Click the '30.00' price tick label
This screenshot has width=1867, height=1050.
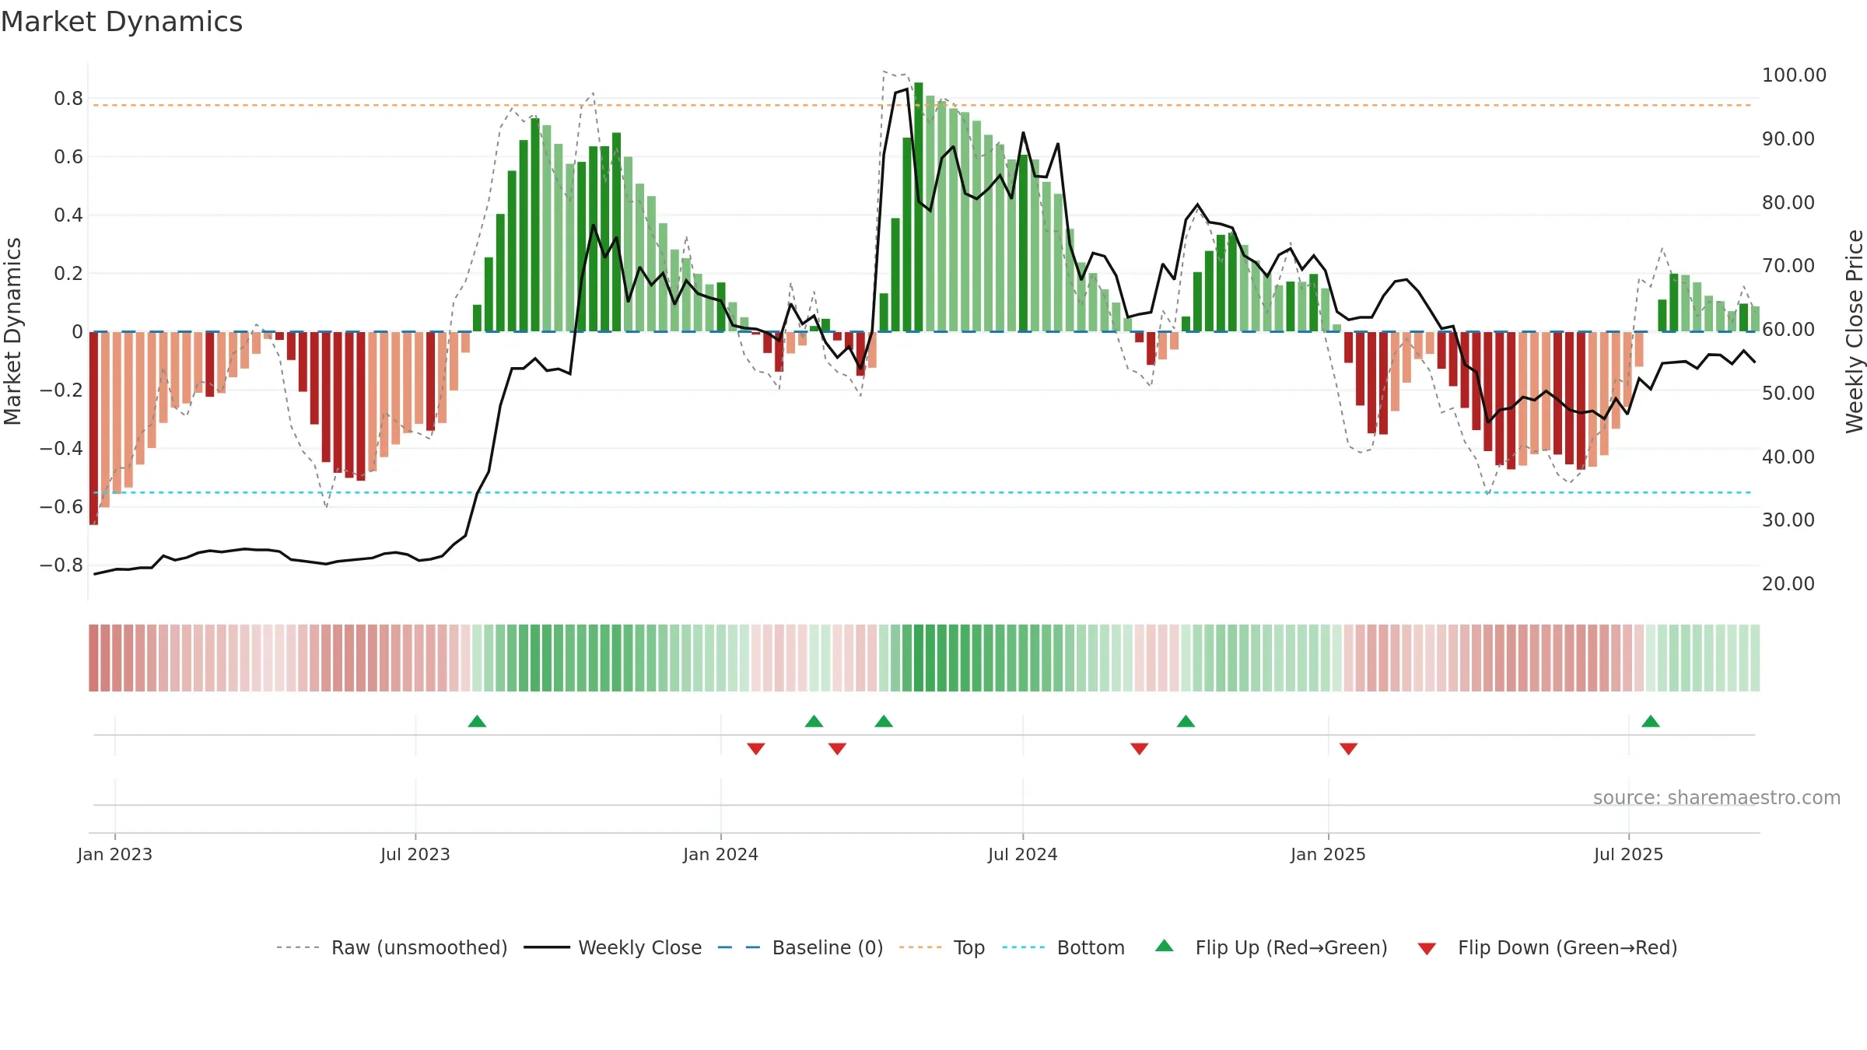tap(1788, 520)
